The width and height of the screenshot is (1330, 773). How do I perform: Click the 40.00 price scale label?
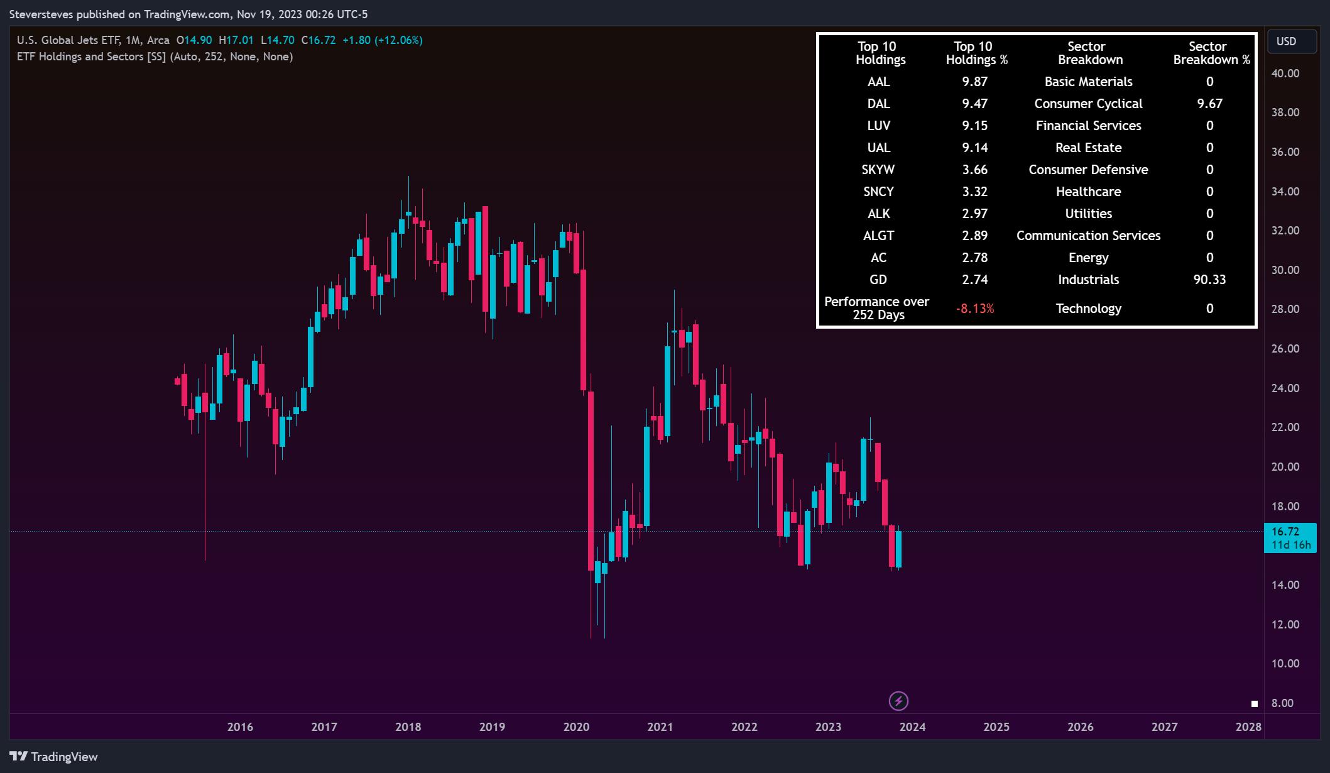1285,74
